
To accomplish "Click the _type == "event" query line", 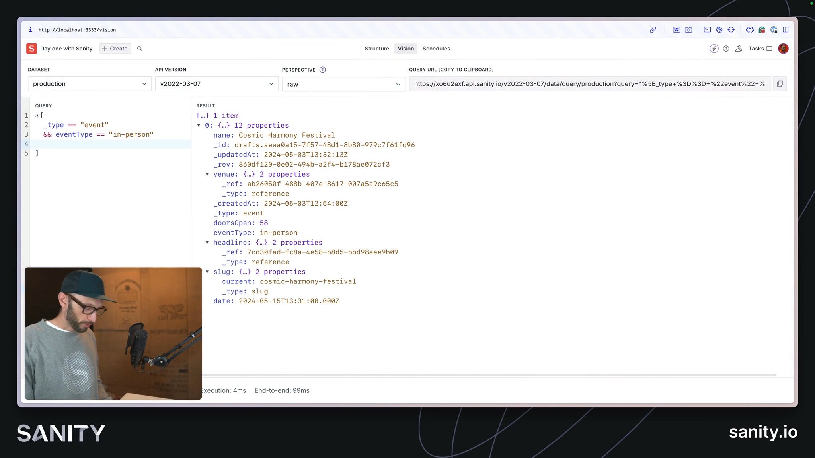I will pos(76,125).
